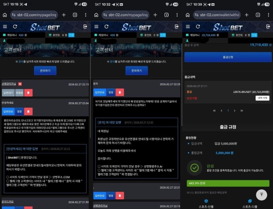Tap the browser home icon in the 10:32 screen
The width and height of the screenshot is (273, 209).
(96, 15)
